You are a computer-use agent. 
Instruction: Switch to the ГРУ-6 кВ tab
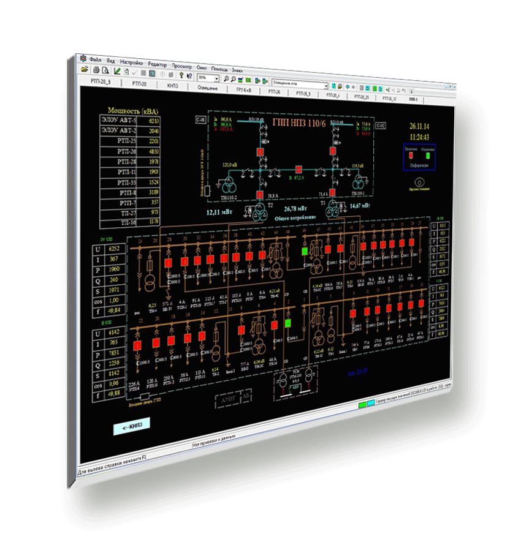point(243,90)
